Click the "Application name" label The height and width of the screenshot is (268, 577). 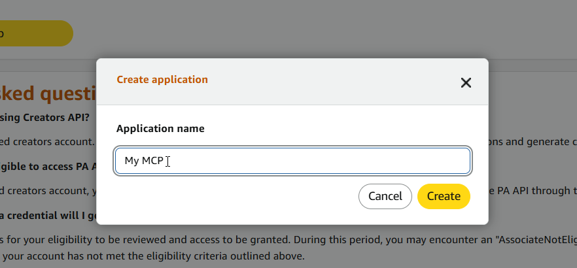point(160,128)
